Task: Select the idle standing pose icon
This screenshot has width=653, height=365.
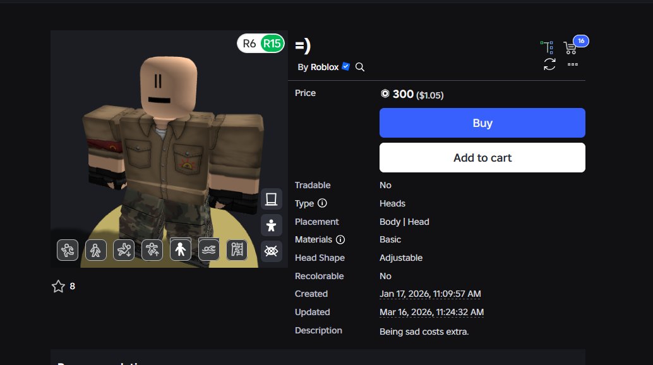Action: 181,250
